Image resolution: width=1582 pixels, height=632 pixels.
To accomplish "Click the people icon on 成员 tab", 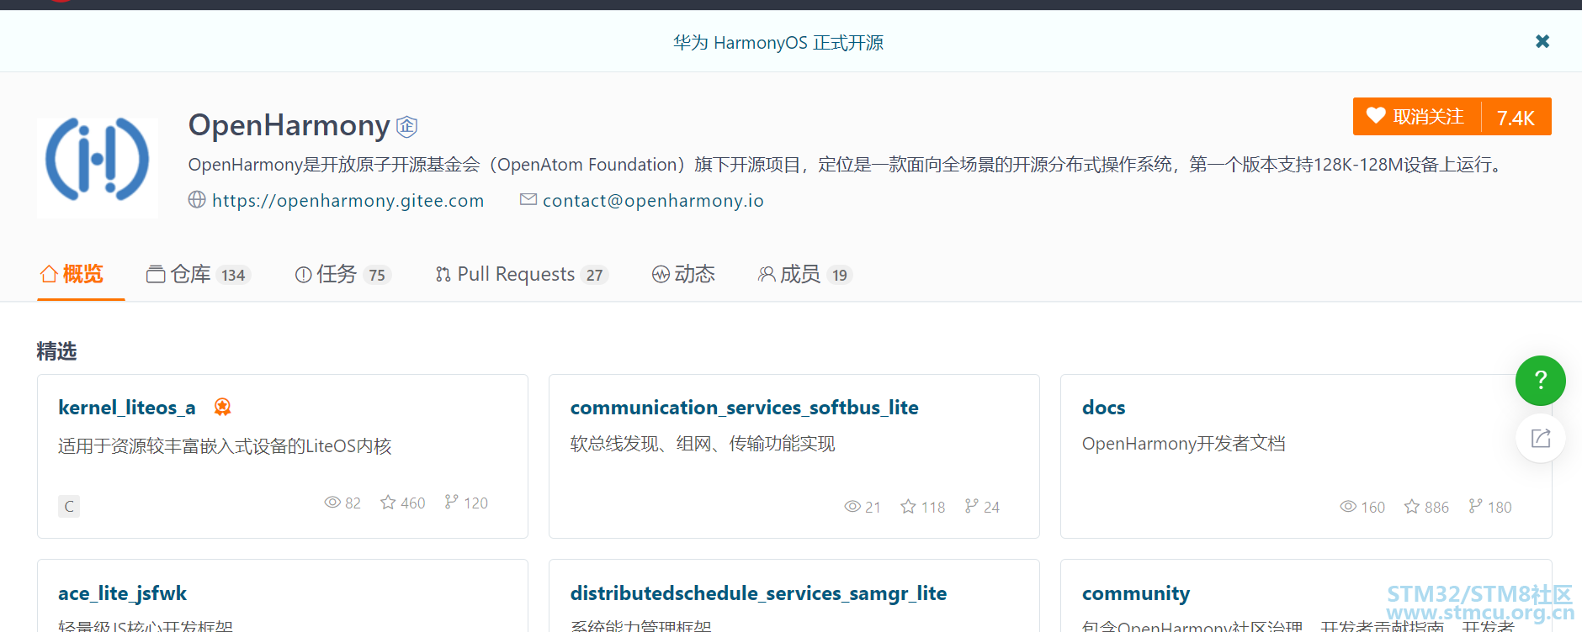I will 767,275.
